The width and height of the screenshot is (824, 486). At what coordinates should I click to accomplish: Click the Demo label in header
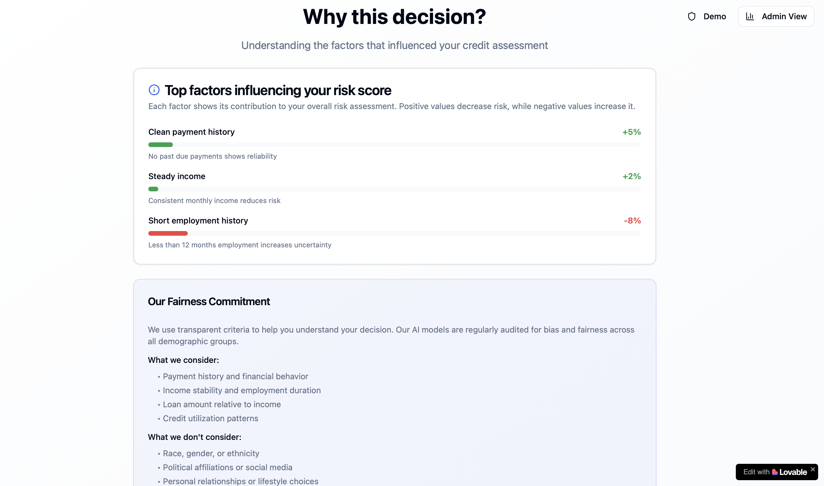point(715,16)
